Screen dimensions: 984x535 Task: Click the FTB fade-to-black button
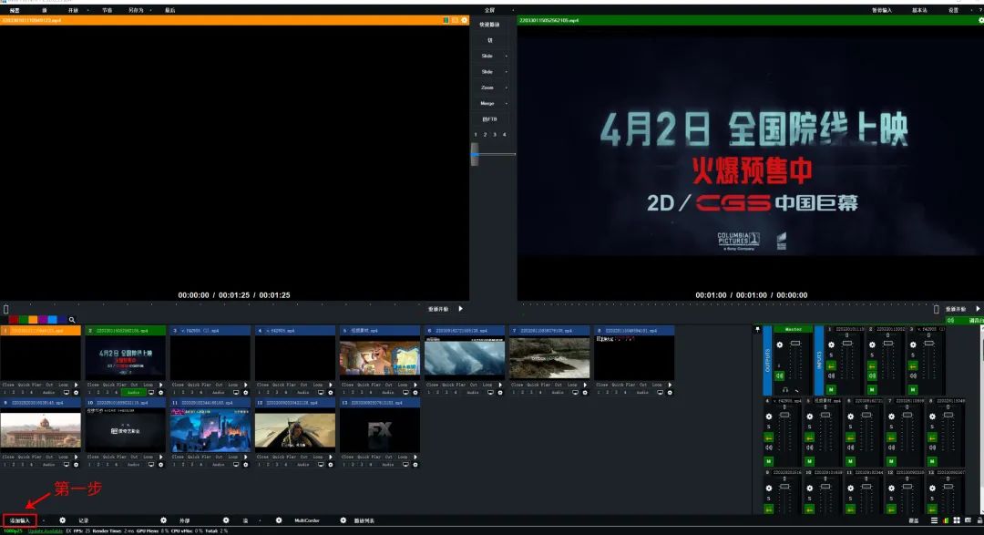click(x=489, y=119)
